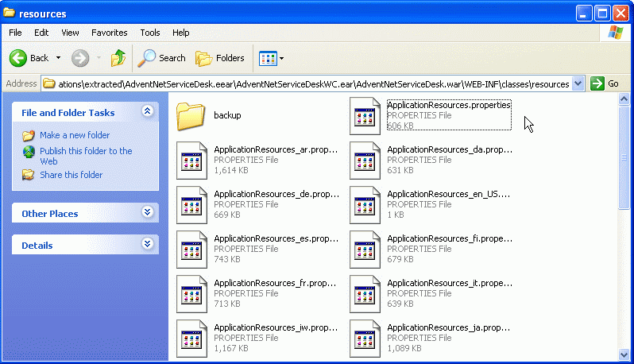Select the ApplicationResources_it file icon

tap(365, 294)
